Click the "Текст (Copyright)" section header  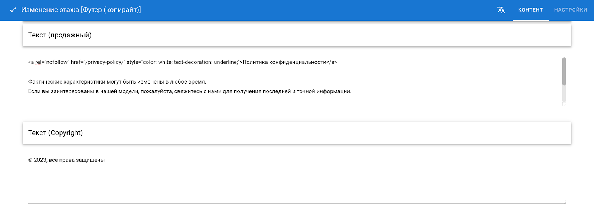[x=56, y=133]
